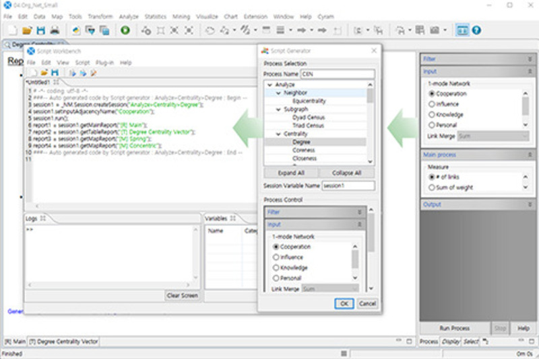Click the New document icon in main toolbar
The width and height of the screenshot is (539, 359).
click(x=13, y=30)
